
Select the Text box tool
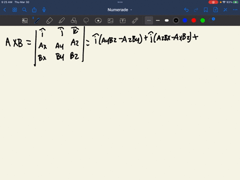click(122, 20)
